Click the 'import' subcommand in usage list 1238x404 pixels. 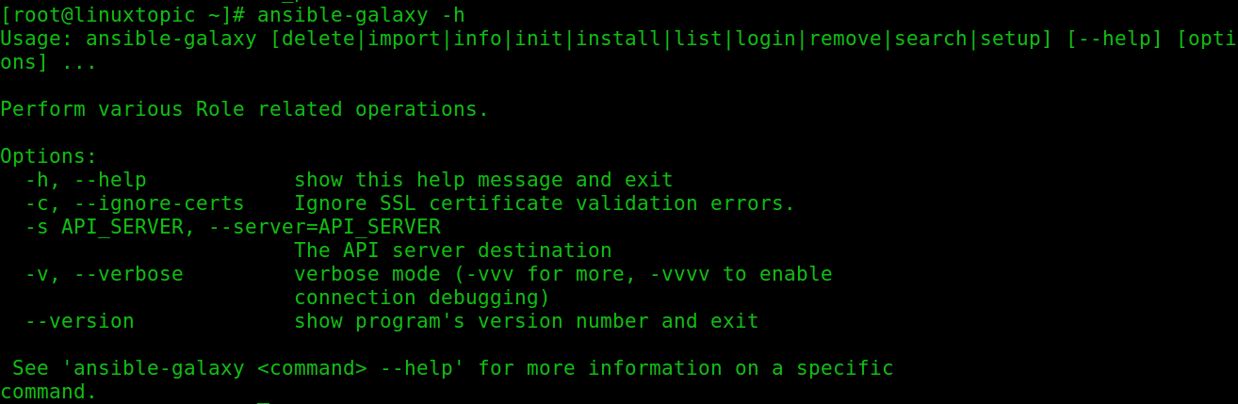point(404,39)
